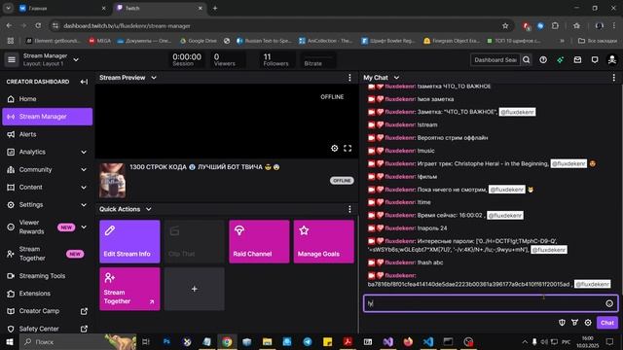Bookmark this page with the star icon

505,26
